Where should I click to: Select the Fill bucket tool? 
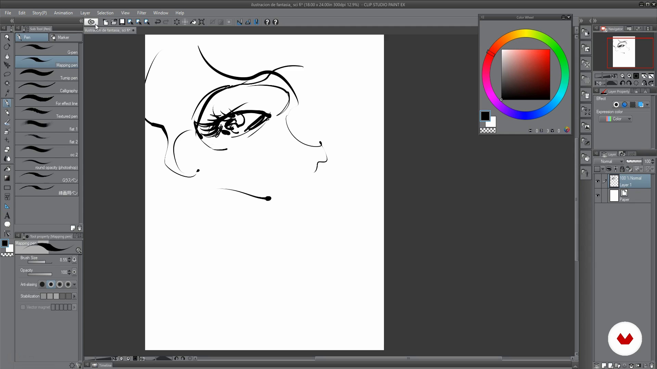7,169
